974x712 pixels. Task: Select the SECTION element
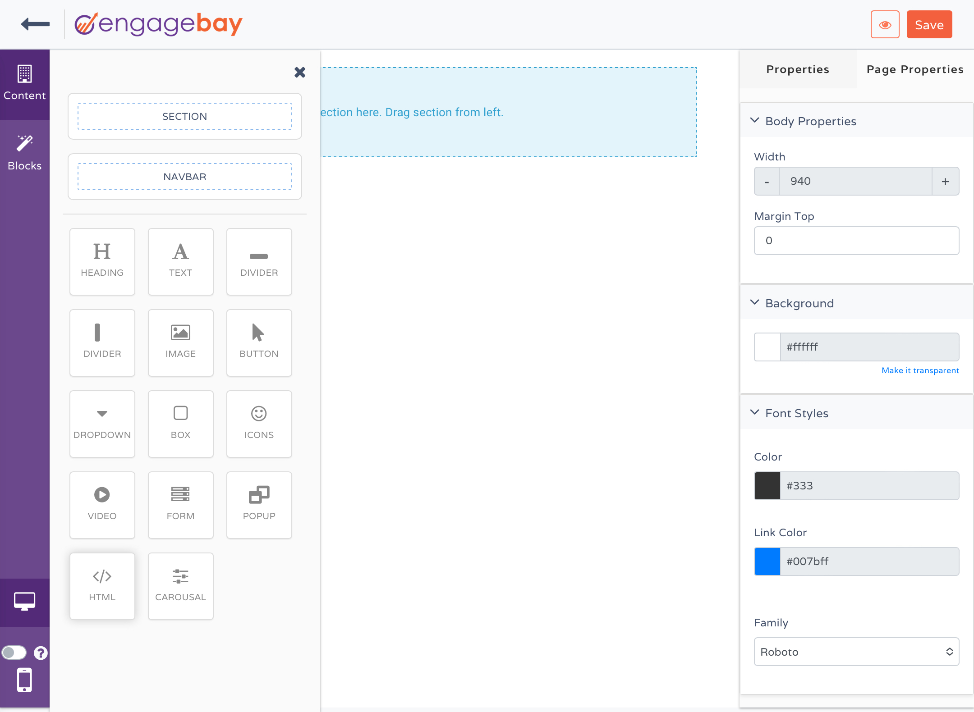point(185,116)
